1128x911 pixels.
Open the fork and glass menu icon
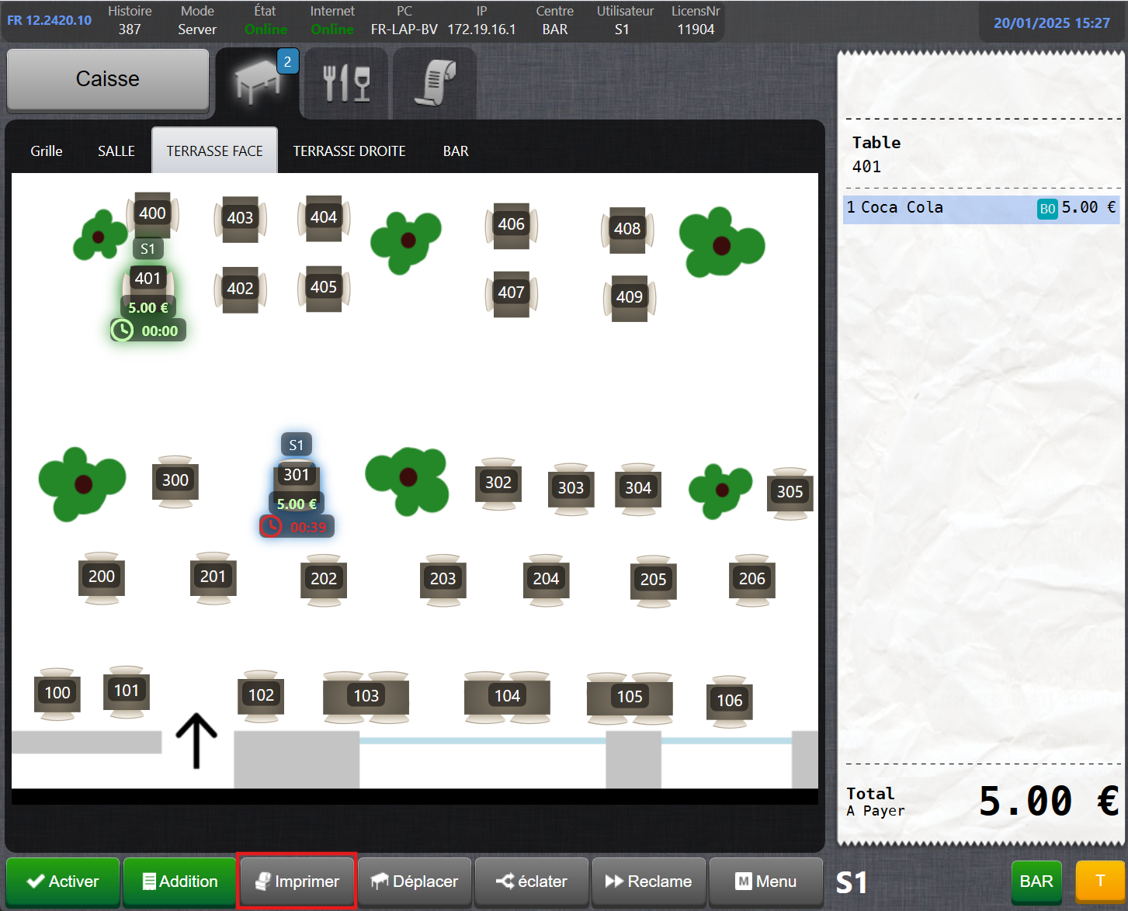pyautogui.click(x=345, y=83)
